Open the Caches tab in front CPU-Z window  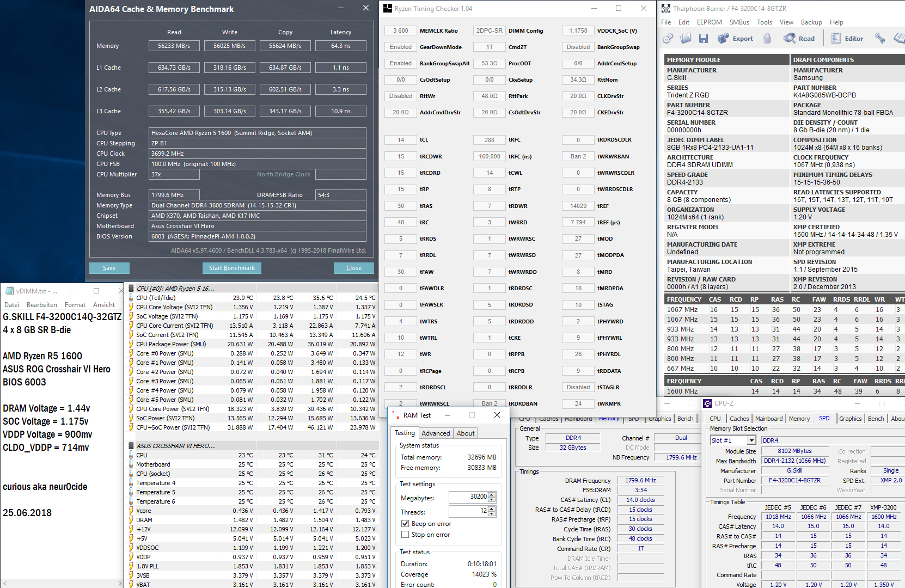[x=739, y=419]
